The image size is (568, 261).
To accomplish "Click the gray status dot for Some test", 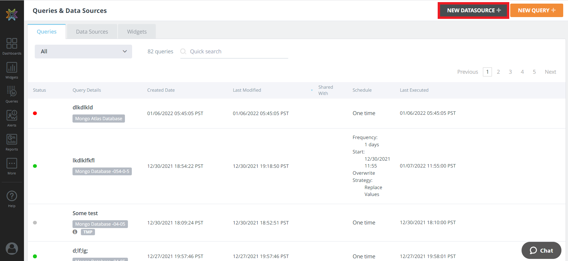I will [35, 223].
